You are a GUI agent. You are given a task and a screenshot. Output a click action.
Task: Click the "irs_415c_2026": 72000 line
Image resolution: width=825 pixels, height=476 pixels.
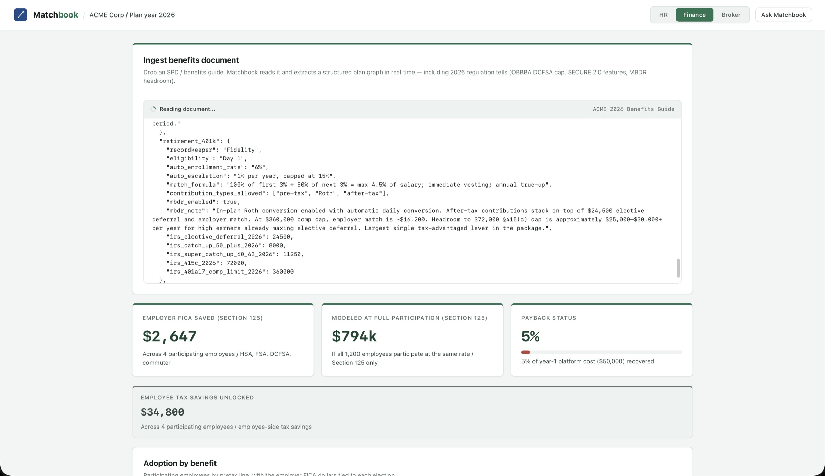coord(207,263)
